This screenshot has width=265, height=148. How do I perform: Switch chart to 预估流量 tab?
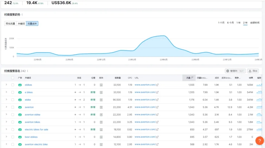(11, 24)
